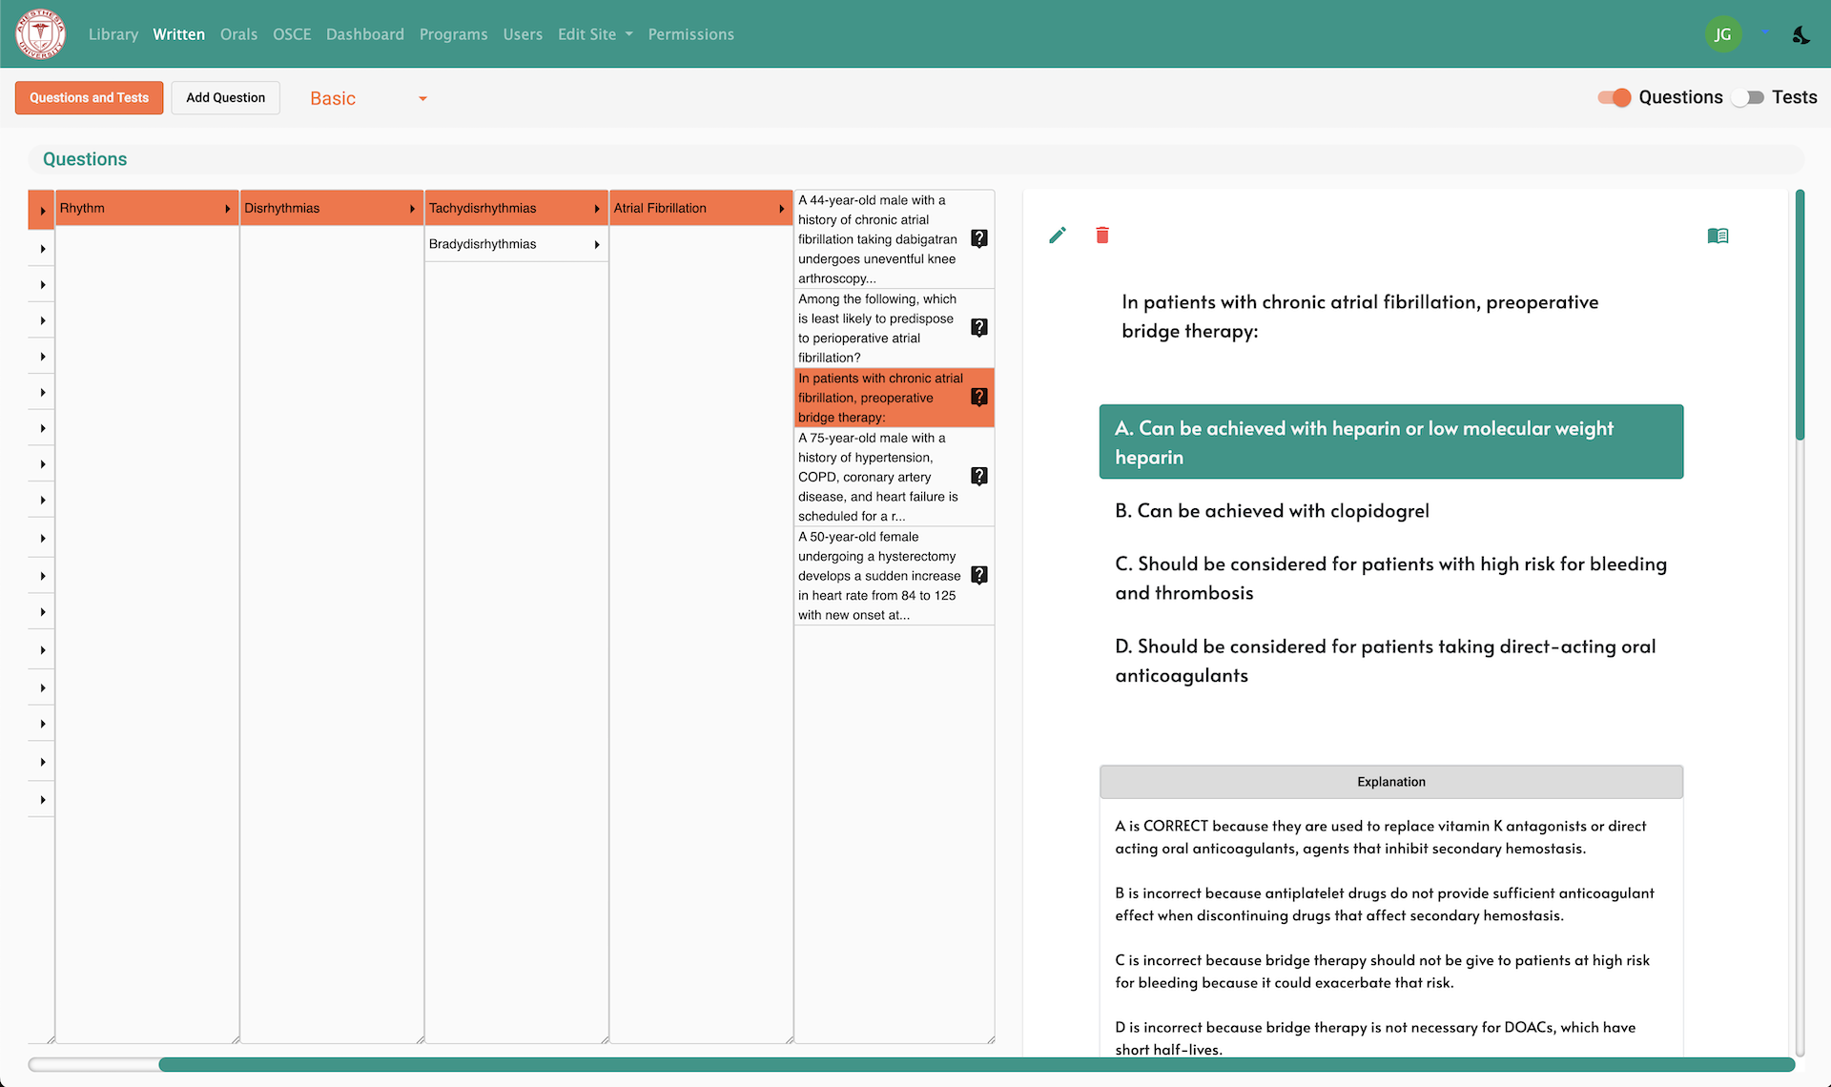The width and height of the screenshot is (1831, 1087).
Task: Click the Add Question button
Action: pos(225,97)
